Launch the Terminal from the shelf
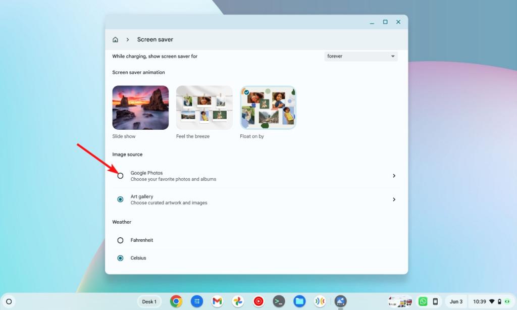The image size is (517, 310). pos(279,301)
